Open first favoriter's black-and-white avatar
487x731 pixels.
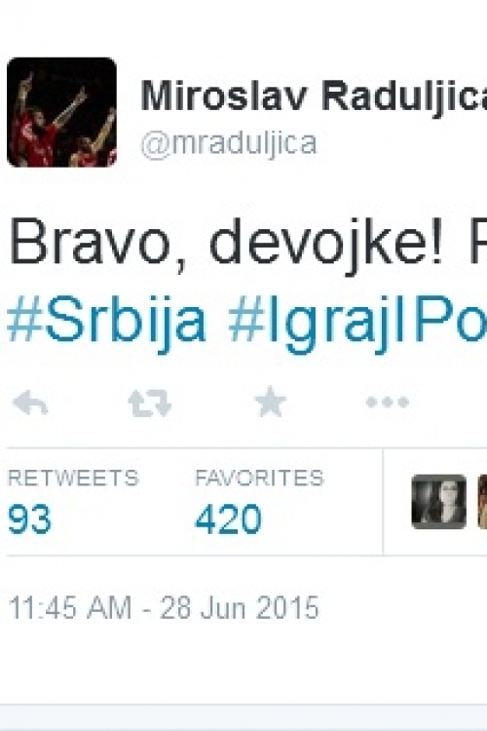coord(439,502)
